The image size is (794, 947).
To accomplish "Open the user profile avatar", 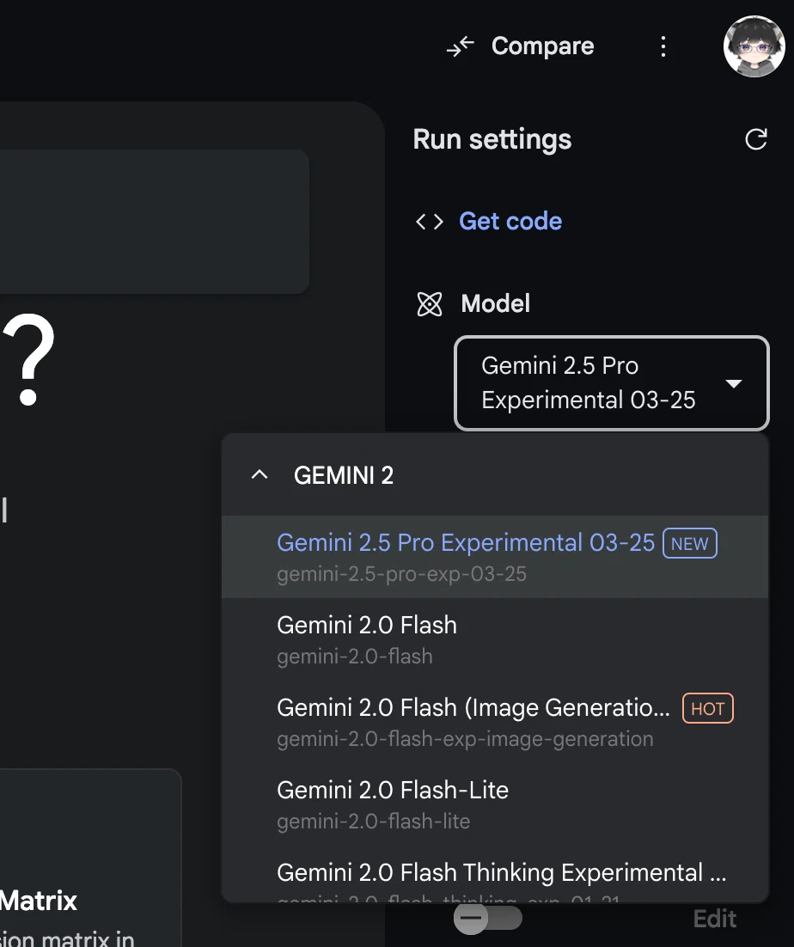I will click(754, 46).
